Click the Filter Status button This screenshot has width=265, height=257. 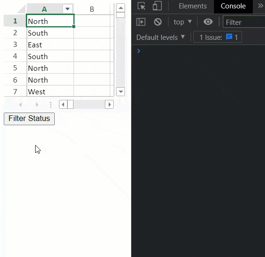[29, 119]
